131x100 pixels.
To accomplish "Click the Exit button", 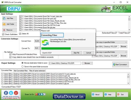I will pyautogui.click(x=122, y=94).
